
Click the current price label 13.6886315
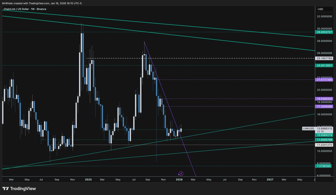point(325,129)
